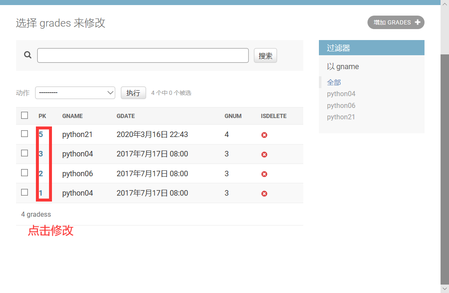This screenshot has width=449, height=293.
Task: Open grade record with PK 5
Action: pyautogui.click(x=41, y=134)
